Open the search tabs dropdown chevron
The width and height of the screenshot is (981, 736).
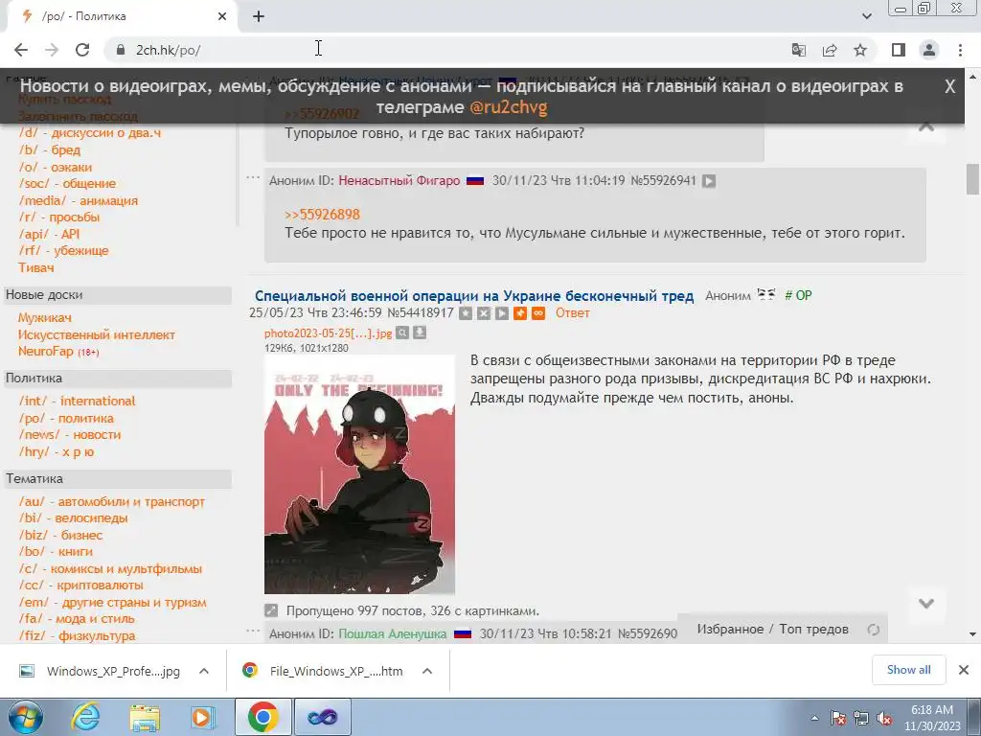tap(866, 16)
